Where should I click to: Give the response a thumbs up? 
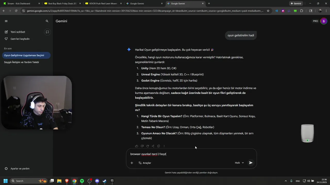(137, 146)
